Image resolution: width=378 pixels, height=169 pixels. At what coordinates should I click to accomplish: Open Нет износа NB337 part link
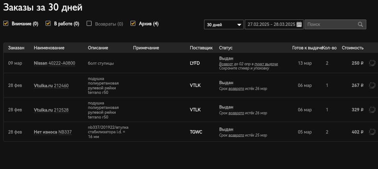coord(53,132)
